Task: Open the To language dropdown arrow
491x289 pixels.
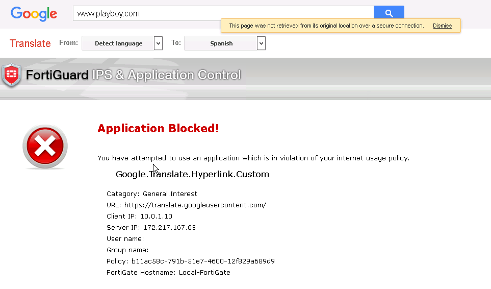Action: (261, 43)
